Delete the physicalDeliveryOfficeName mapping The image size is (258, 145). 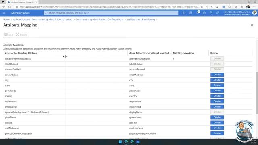[x=217, y=133]
